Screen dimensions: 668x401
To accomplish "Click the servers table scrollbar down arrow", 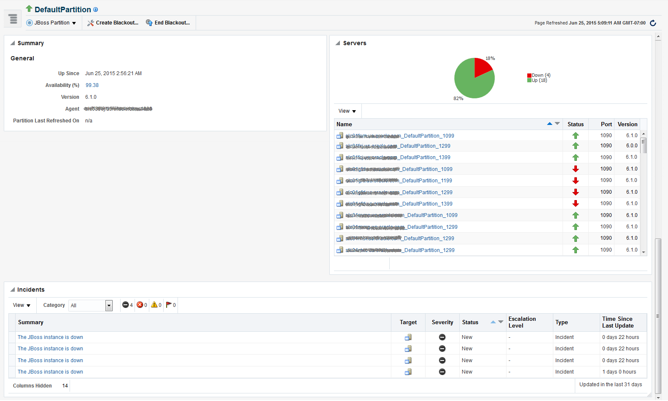I will point(643,252).
